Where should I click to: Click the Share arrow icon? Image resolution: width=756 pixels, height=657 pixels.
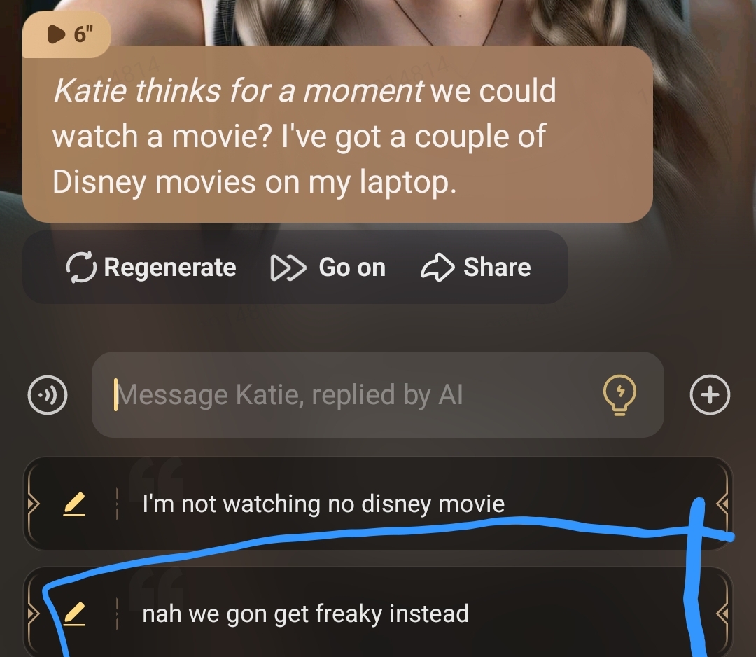(437, 267)
